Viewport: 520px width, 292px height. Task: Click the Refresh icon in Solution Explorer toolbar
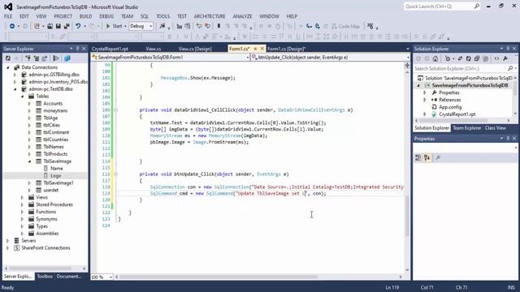point(468,58)
